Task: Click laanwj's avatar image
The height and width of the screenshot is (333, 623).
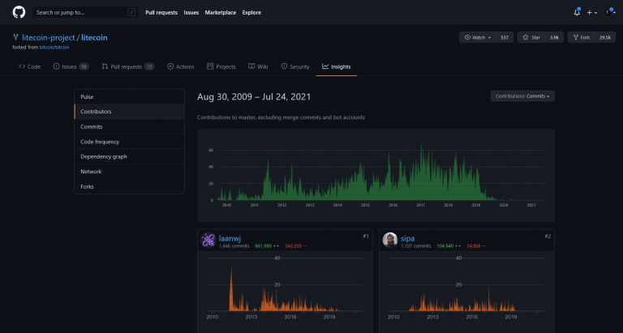Action: [x=208, y=240]
